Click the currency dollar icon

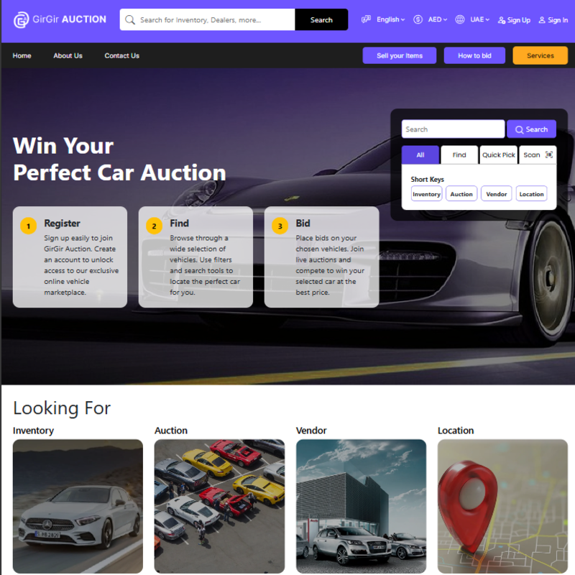coord(418,19)
